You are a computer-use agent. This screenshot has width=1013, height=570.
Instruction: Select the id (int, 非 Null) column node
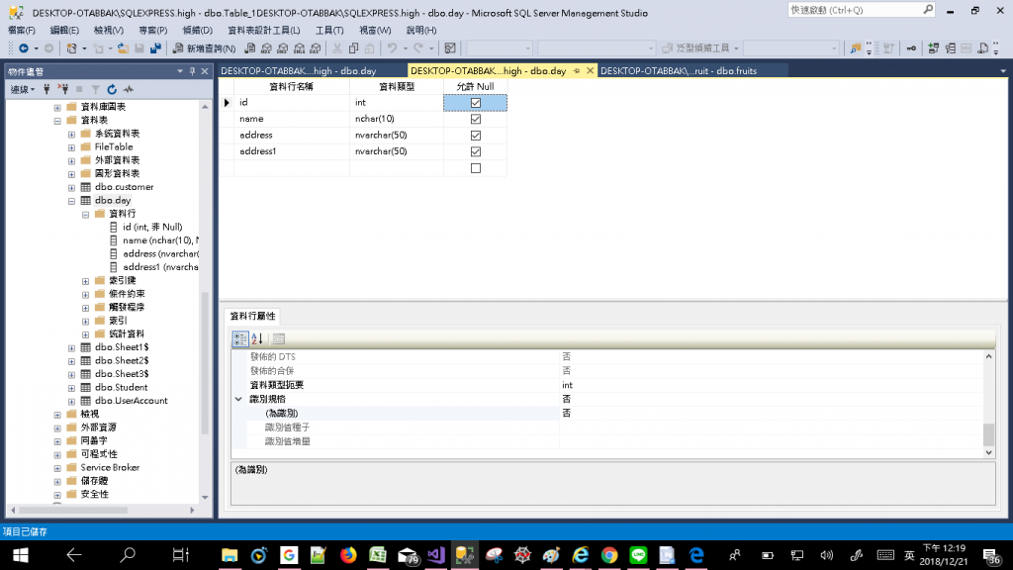pyautogui.click(x=152, y=228)
